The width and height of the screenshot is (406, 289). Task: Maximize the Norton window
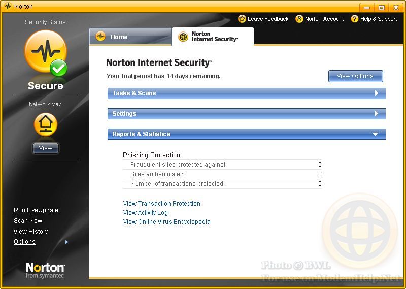coord(382,7)
